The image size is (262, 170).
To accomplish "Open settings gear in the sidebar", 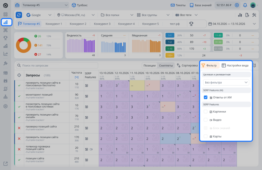I will pyautogui.click(x=6, y=106).
